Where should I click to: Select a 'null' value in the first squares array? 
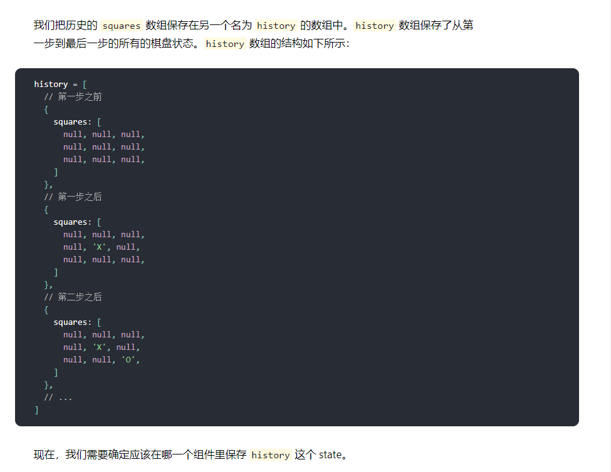click(x=73, y=134)
